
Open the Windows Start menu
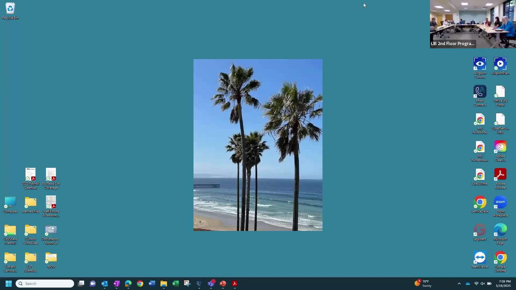[9, 284]
